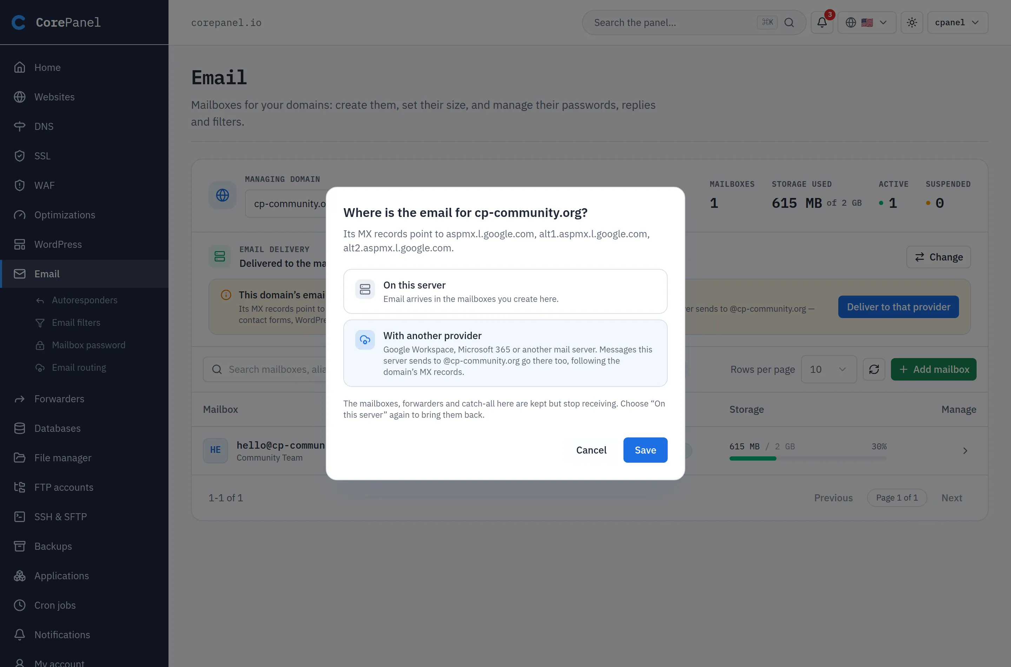
Task: Click the Forwarders arrow icon
Action: 20,399
